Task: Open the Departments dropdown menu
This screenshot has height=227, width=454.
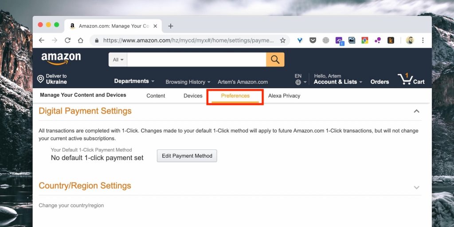Action: point(134,81)
